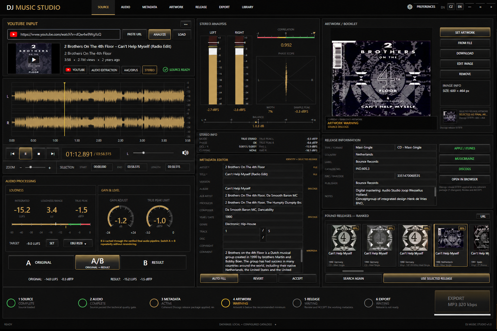Open the Audio tab
This screenshot has width=497, height=331.
(126, 7)
